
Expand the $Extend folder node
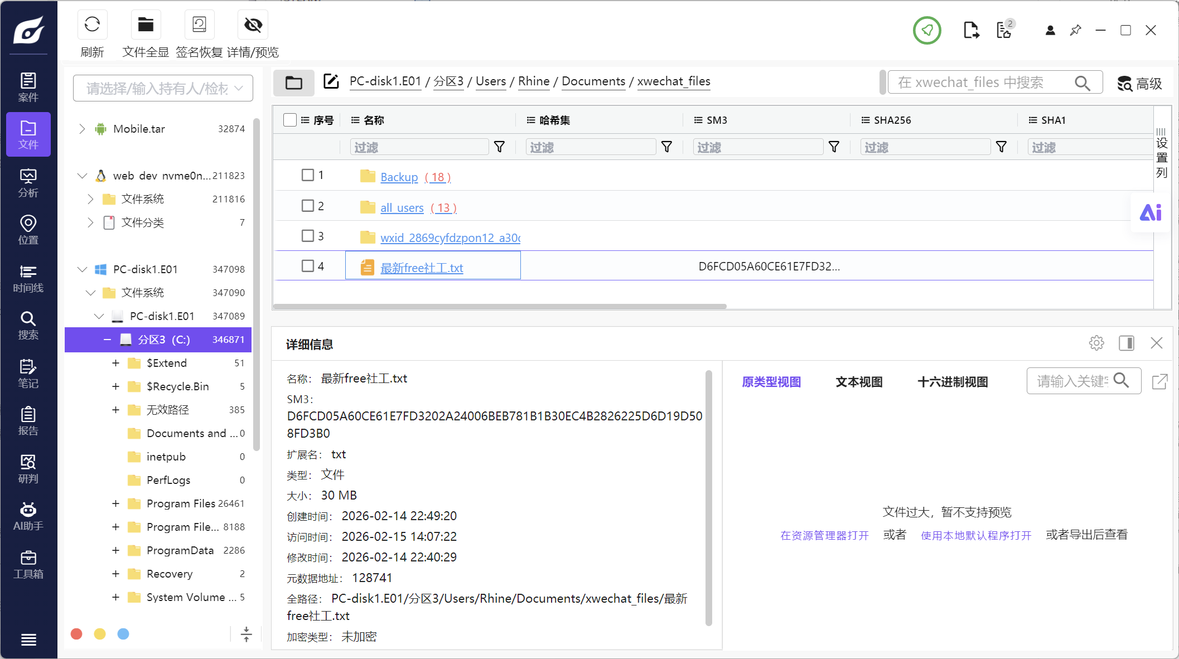[115, 363]
